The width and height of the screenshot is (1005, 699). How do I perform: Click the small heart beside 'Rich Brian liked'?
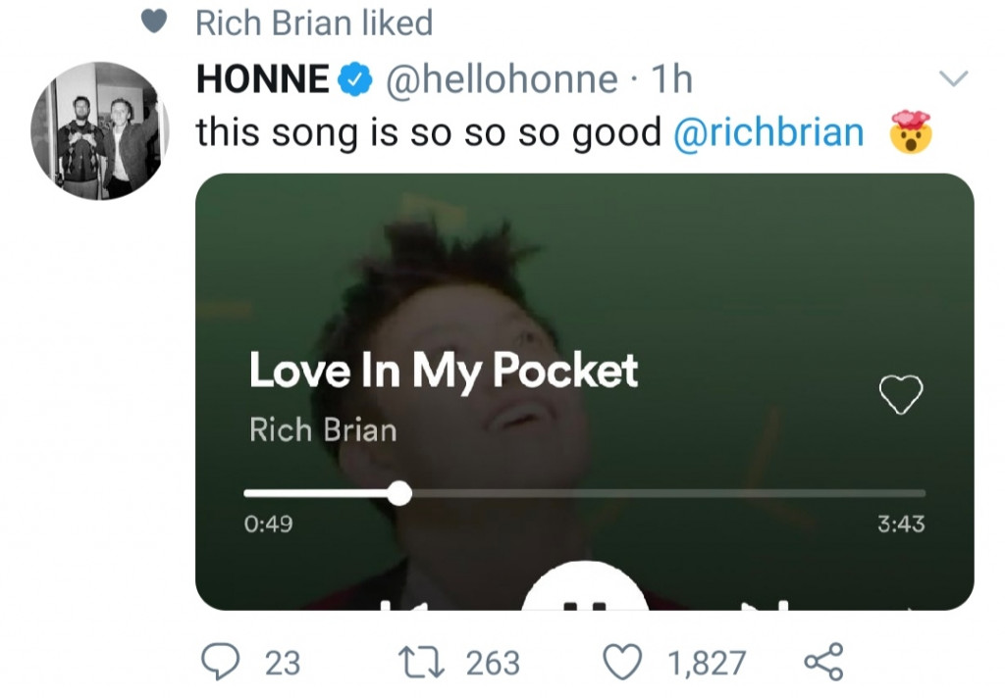pos(155,23)
